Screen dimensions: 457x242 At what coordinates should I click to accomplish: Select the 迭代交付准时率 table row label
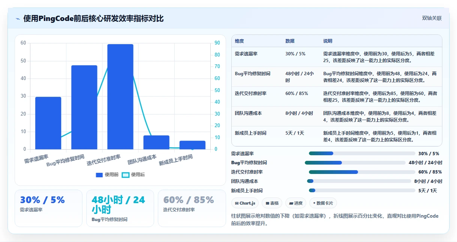coord(251,93)
